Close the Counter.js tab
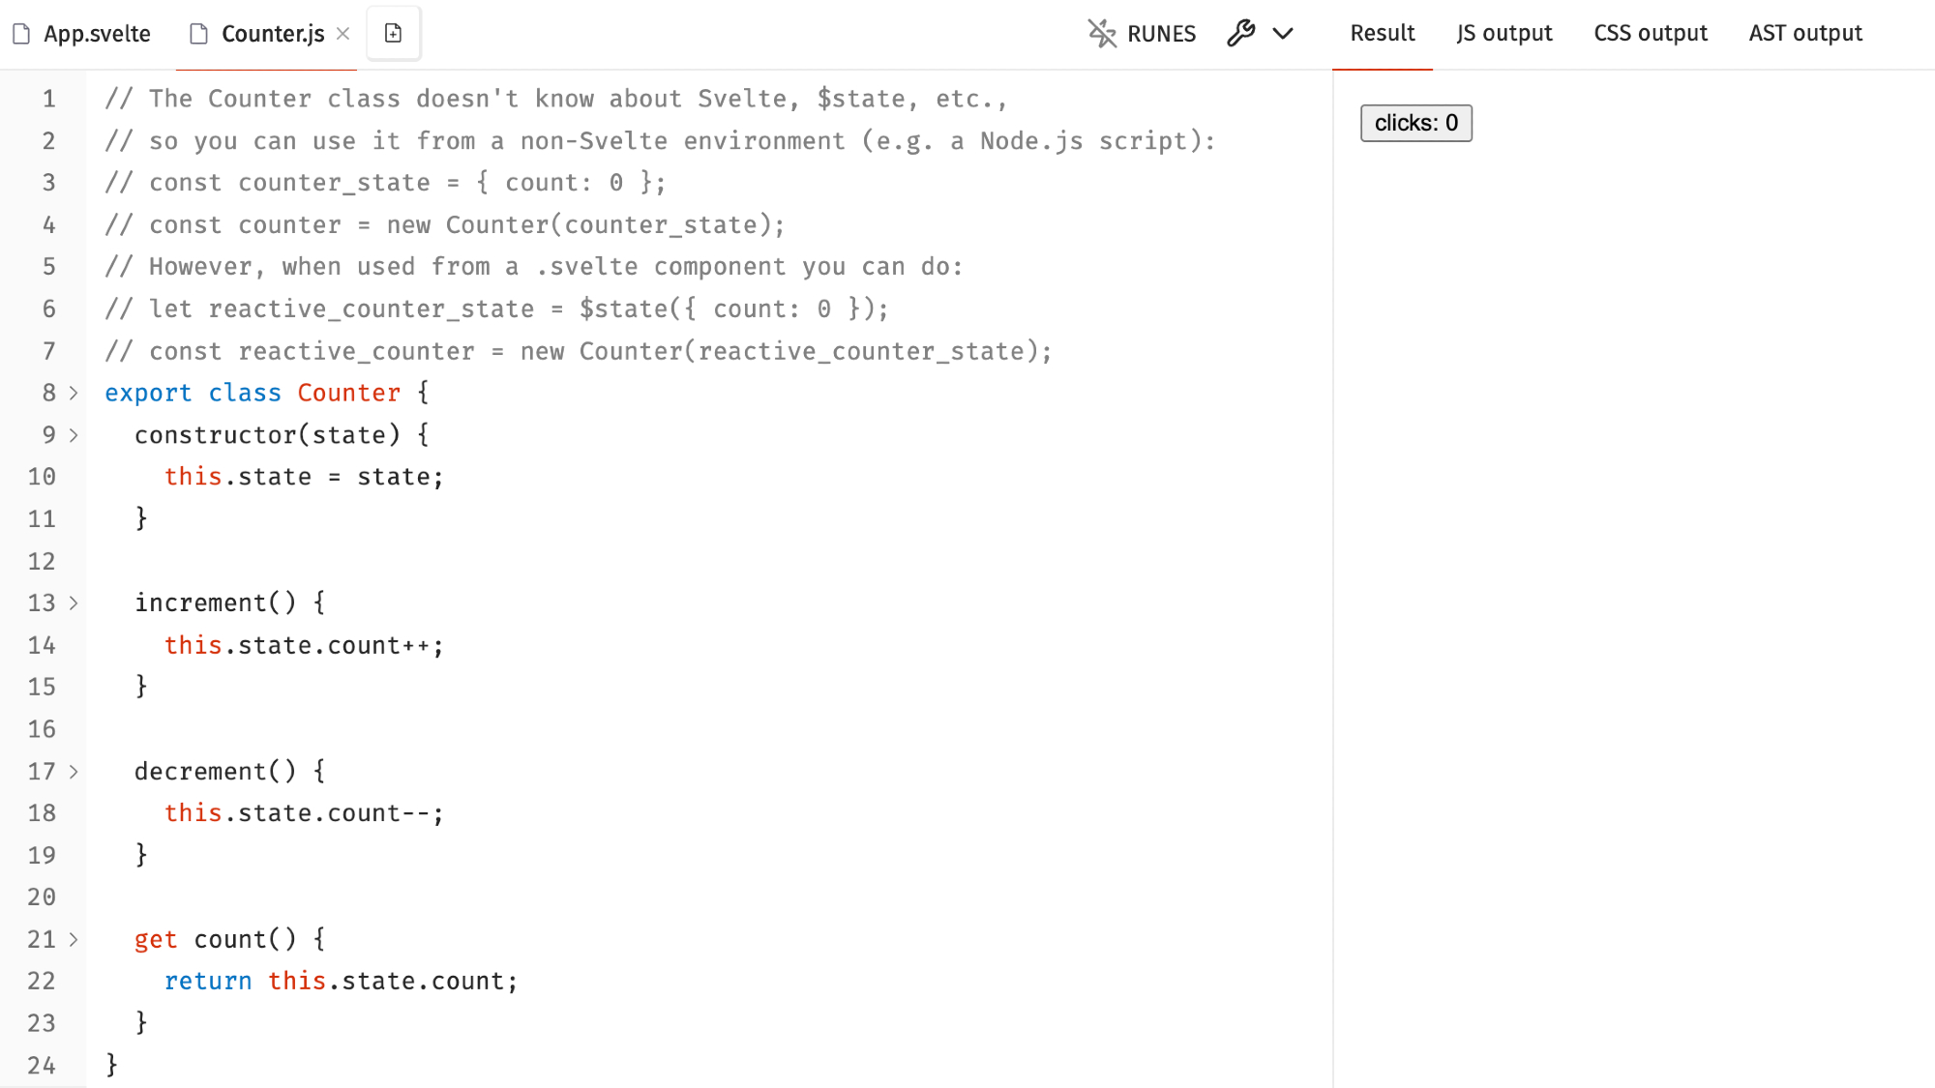The height and width of the screenshot is (1088, 1935). point(343,34)
